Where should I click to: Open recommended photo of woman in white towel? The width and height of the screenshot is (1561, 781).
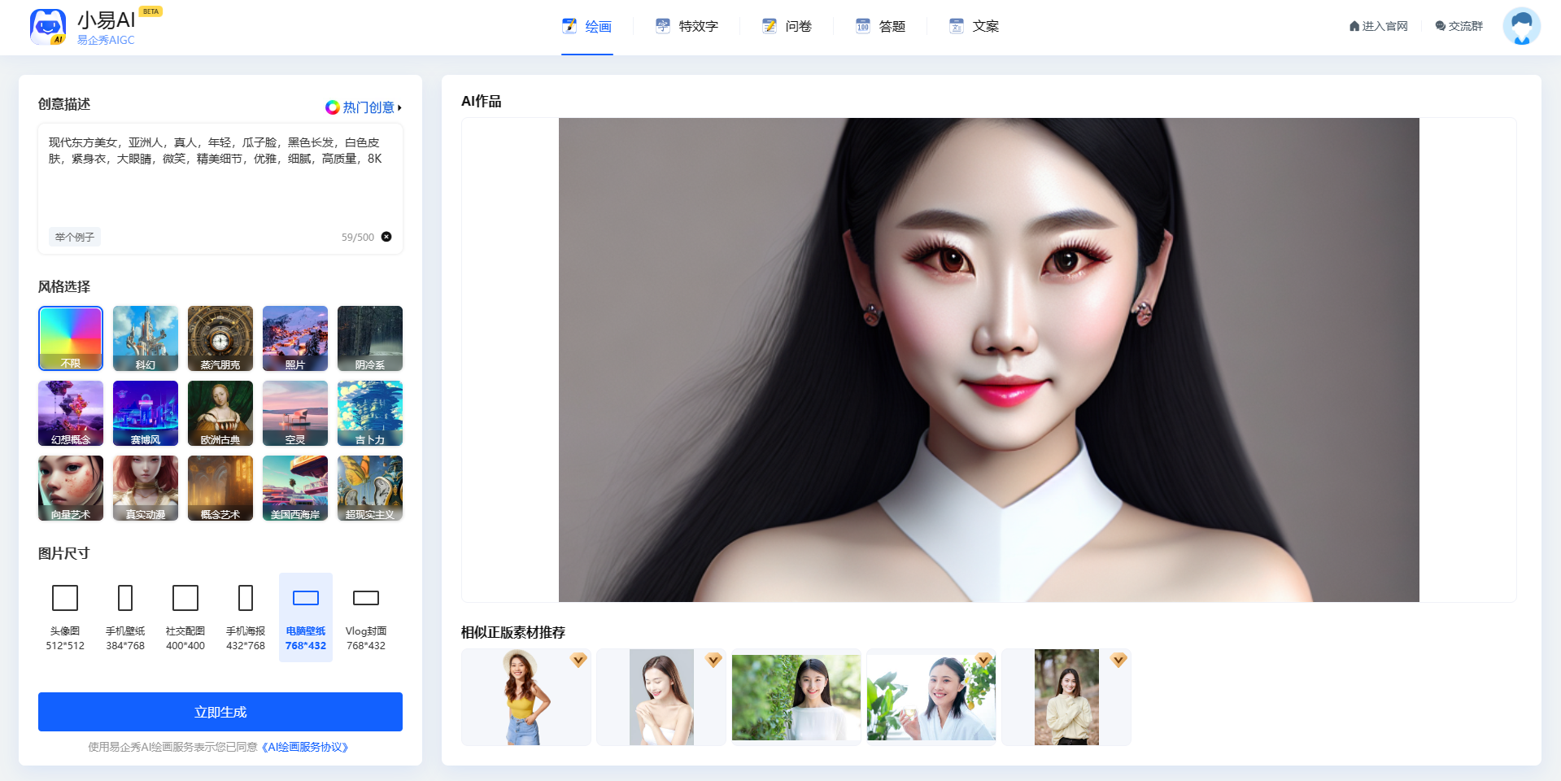point(661,697)
